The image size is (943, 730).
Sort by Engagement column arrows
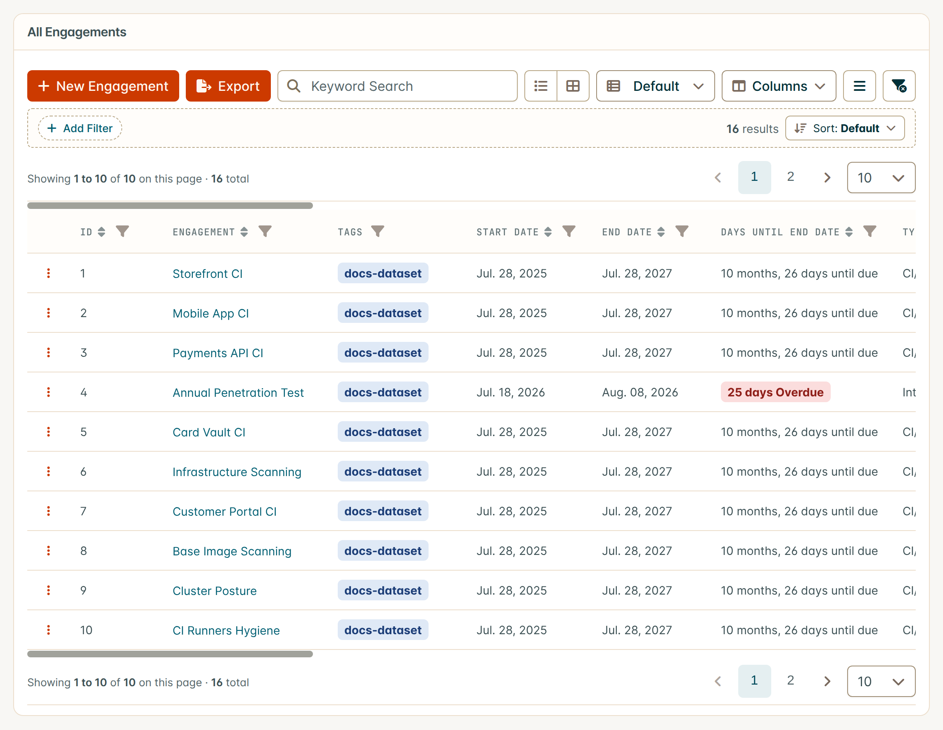(244, 232)
